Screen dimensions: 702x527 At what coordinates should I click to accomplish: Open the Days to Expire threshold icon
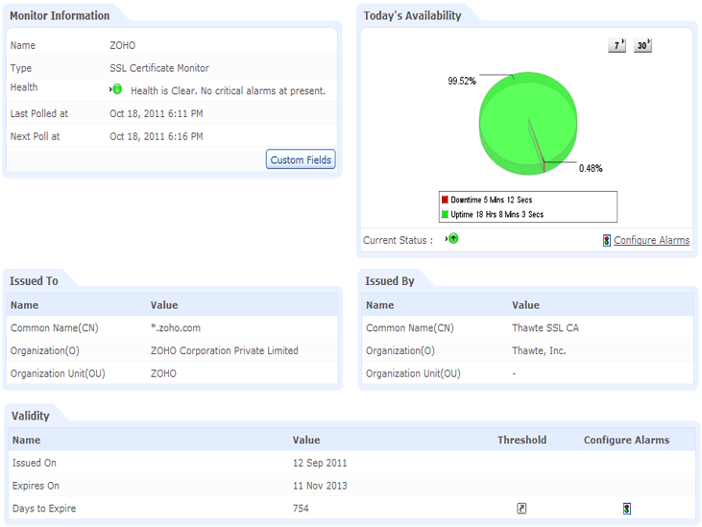point(521,508)
